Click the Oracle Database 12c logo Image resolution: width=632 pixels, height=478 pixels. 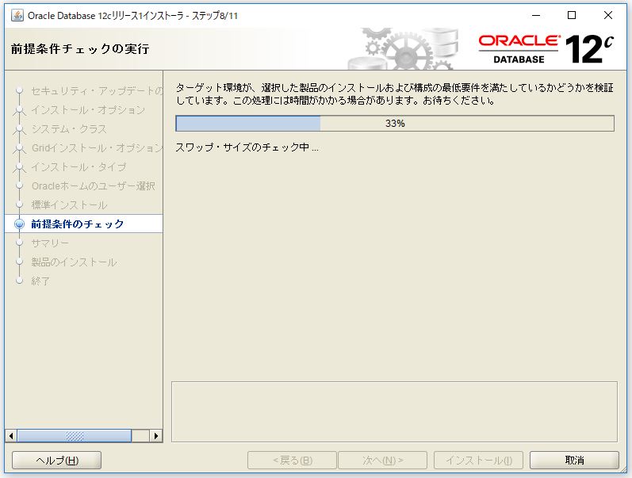click(x=546, y=49)
